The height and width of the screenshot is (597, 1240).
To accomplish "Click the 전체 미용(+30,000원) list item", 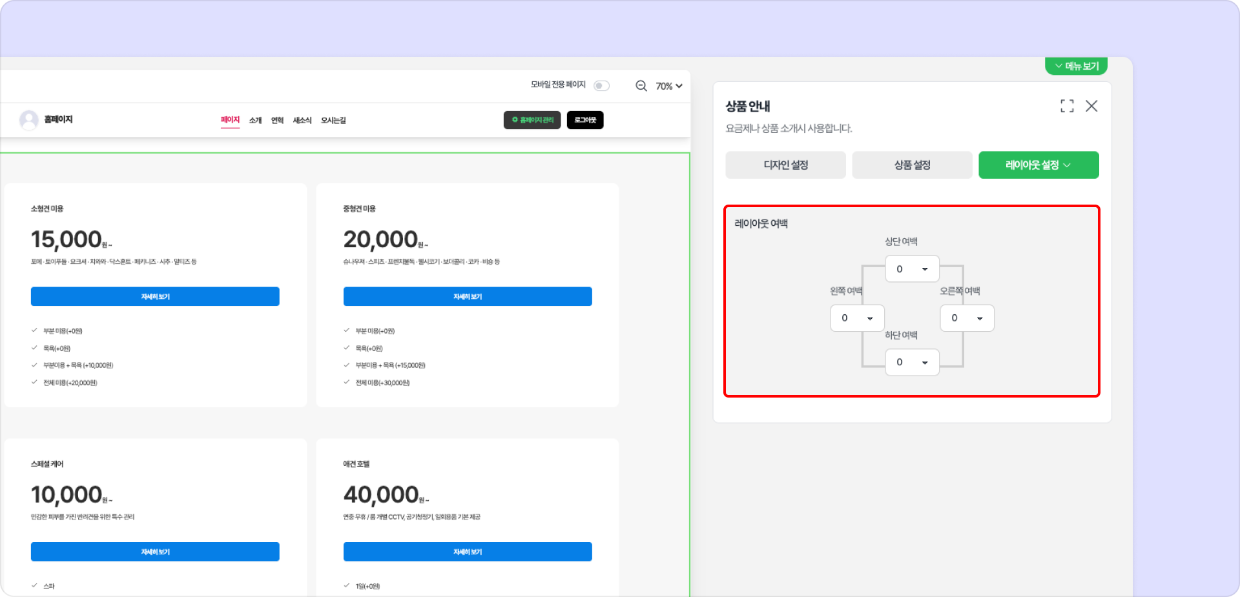I will 383,383.
